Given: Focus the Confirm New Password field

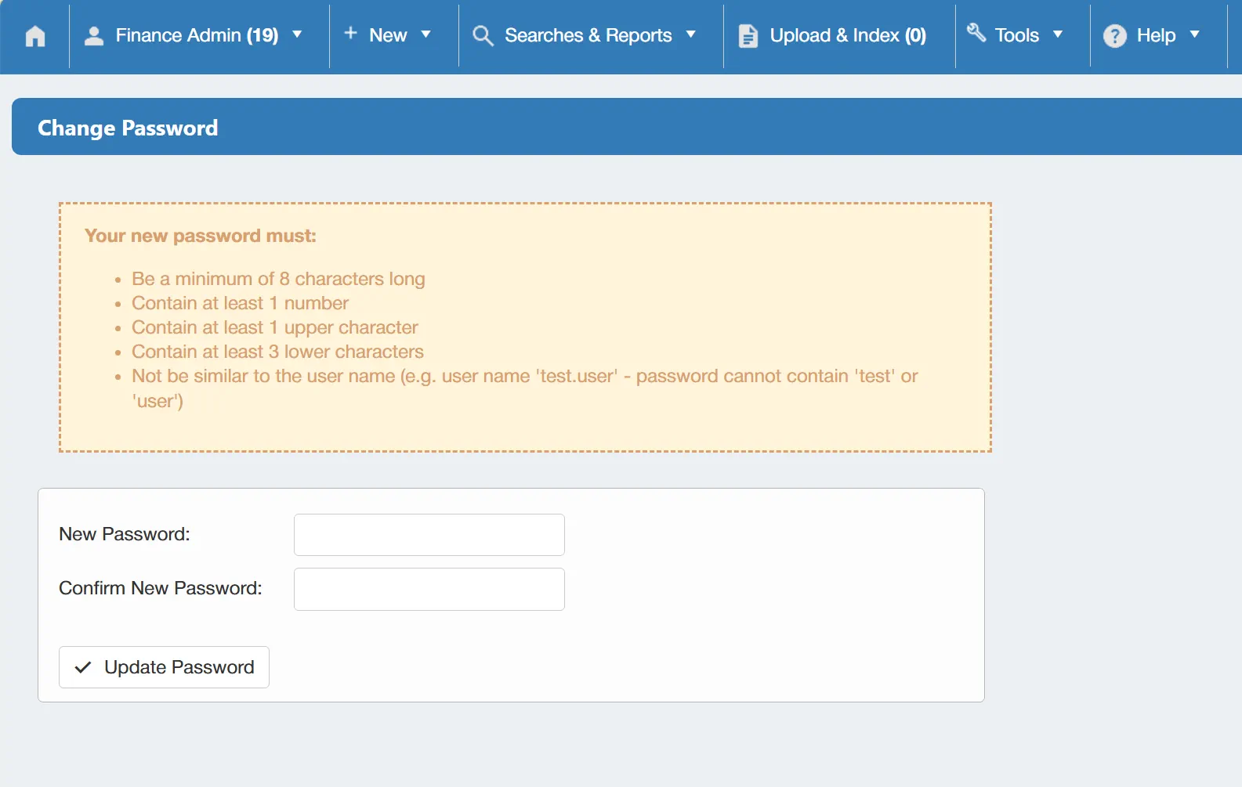Looking at the screenshot, I should click(x=429, y=589).
